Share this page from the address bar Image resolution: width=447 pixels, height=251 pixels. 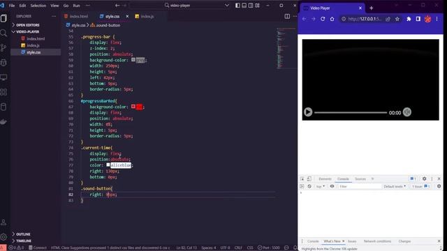[x=388, y=19]
